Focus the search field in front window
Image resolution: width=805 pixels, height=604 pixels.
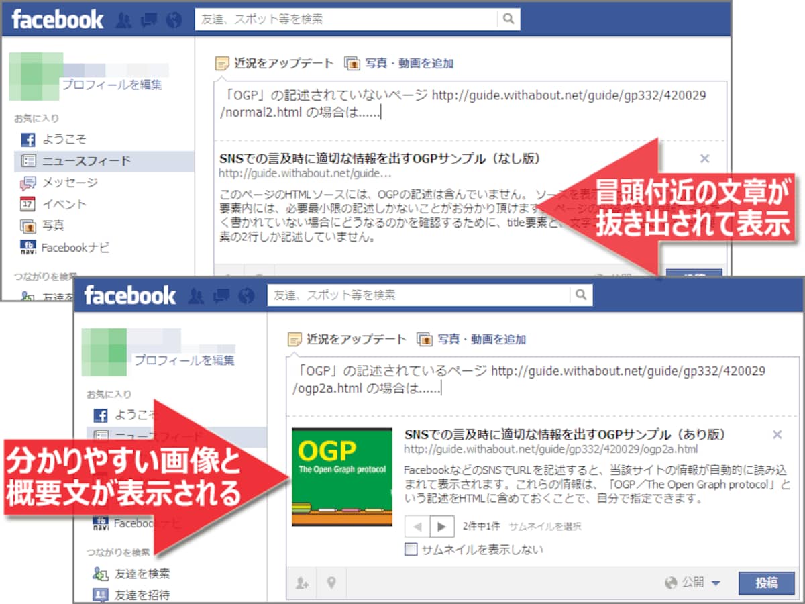pos(419,295)
